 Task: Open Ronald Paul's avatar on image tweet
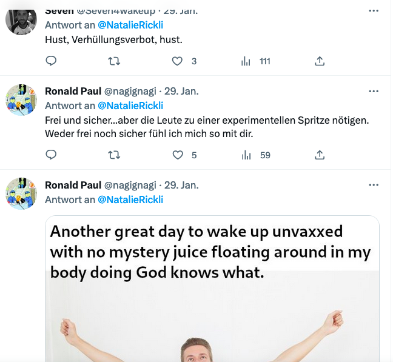pos(21,193)
